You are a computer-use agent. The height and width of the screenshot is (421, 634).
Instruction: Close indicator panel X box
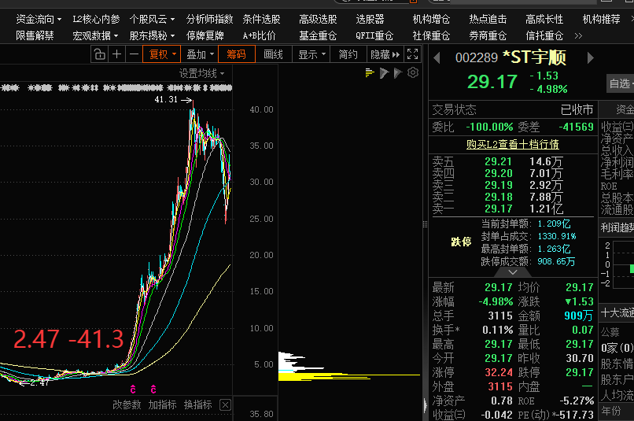(226, 404)
